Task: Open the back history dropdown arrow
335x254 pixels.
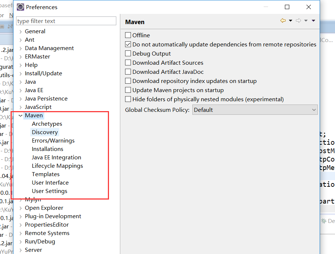Action: click(x=290, y=21)
